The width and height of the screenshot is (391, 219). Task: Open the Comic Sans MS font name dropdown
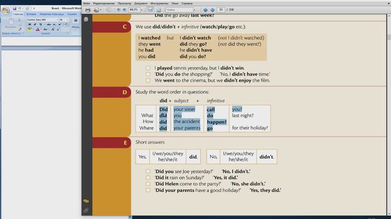point(57,19)
